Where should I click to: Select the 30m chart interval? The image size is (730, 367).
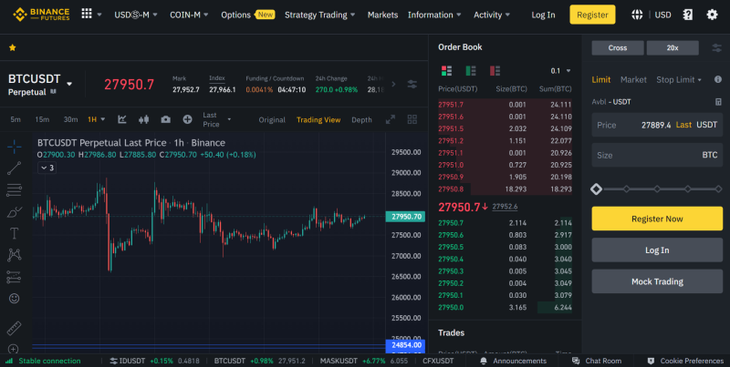70,119
